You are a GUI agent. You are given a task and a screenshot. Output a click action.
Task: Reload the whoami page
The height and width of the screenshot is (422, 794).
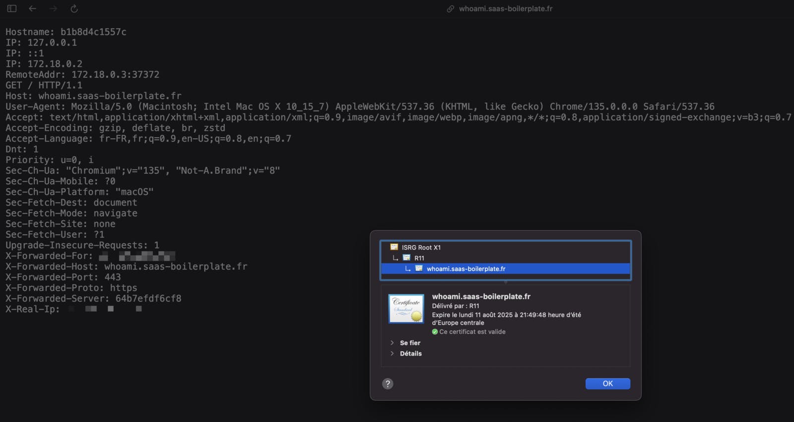coord(74,8)
